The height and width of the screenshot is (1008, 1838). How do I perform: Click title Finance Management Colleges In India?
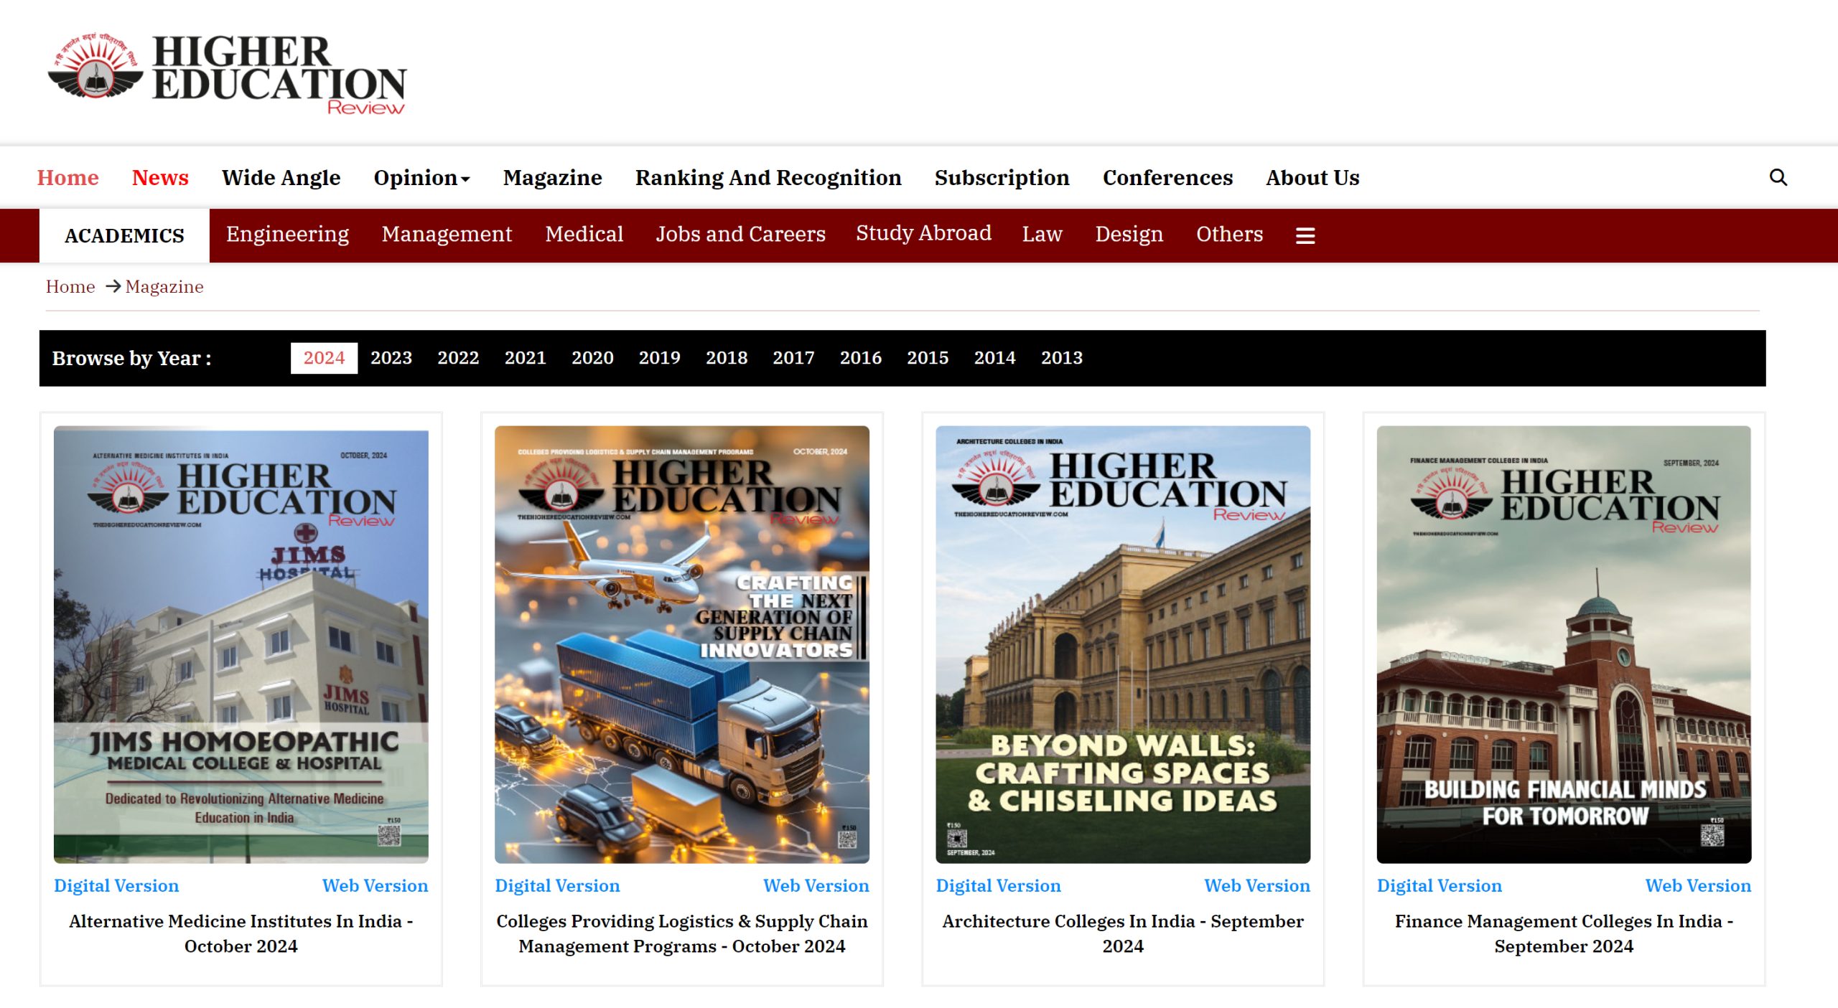click(x=1564, y=933)
